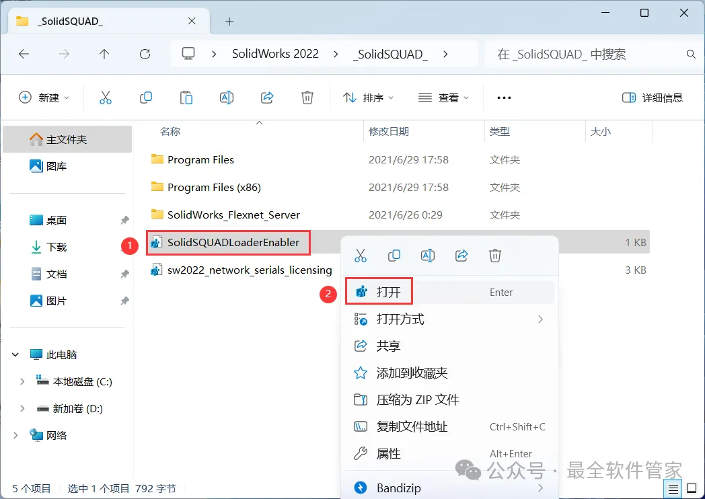This screenshot has height=499, width=705.
Task: Select 主文件夹 in the sidebar
Action: pos(67,139)
